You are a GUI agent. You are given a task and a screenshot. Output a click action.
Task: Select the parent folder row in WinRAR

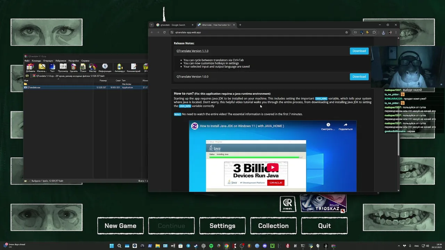[x=86, y=84]
